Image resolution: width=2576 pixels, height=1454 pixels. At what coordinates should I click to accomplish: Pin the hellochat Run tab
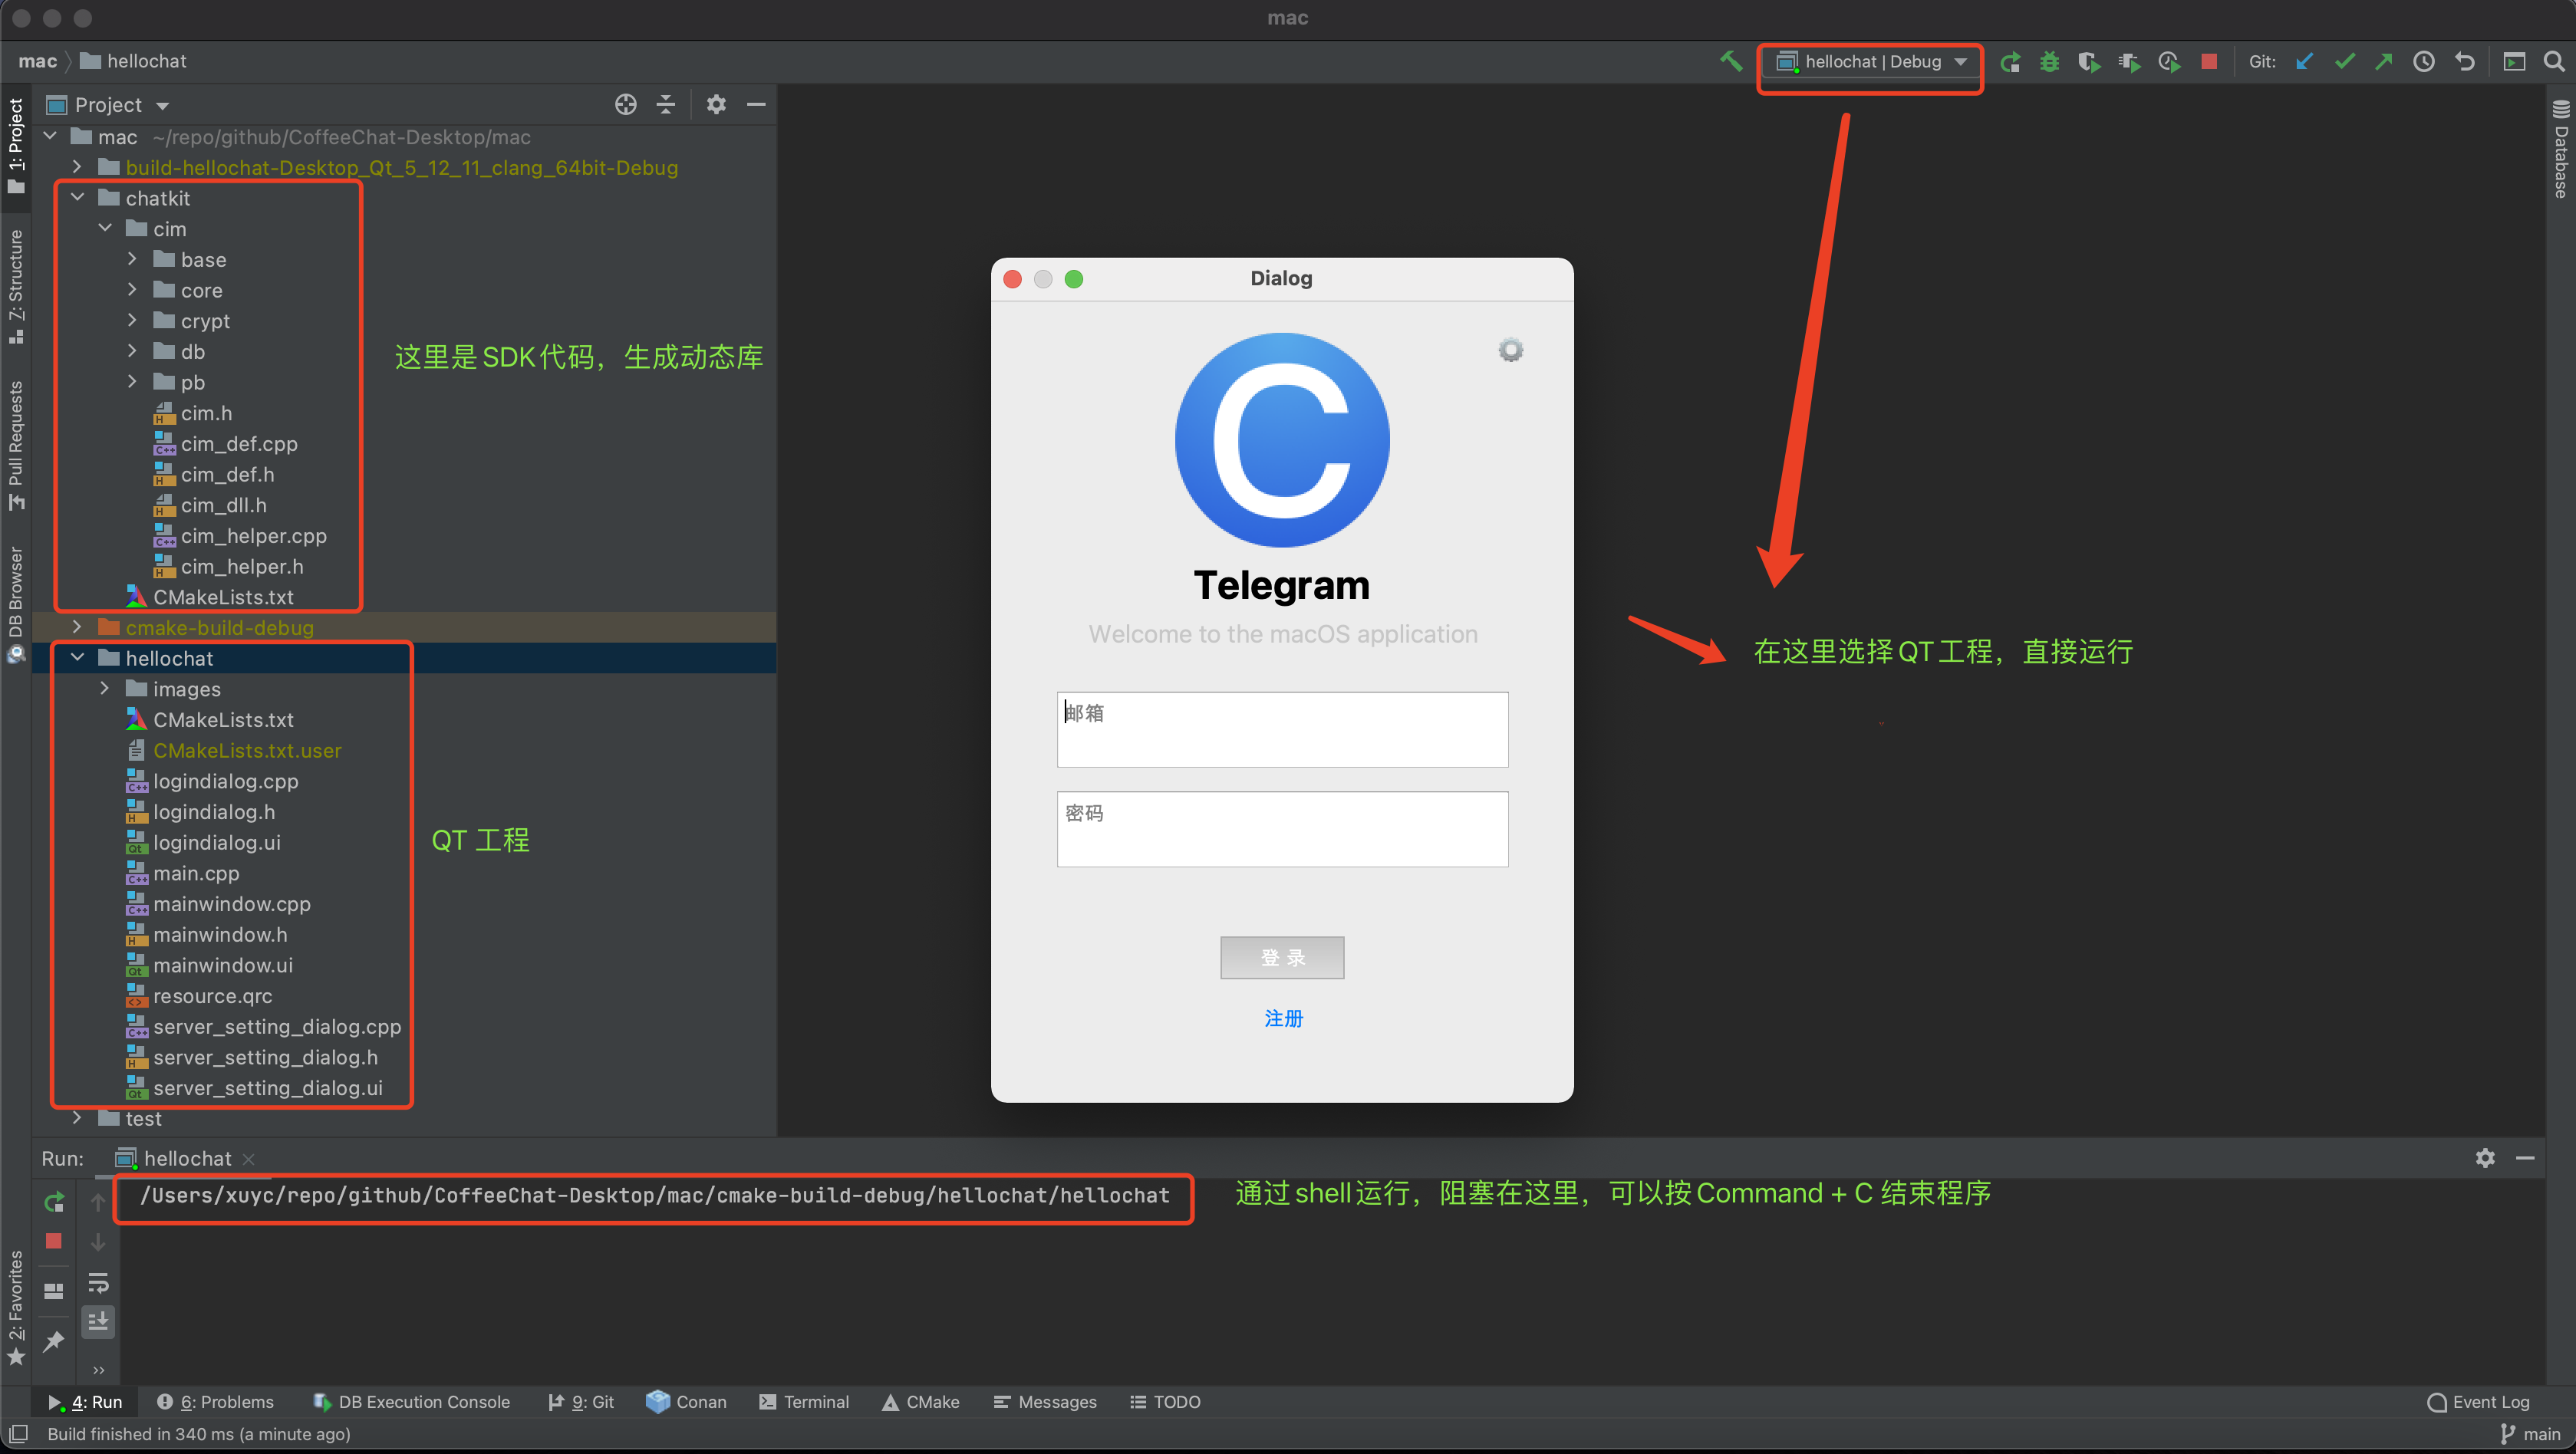(x=53, y=1340)
